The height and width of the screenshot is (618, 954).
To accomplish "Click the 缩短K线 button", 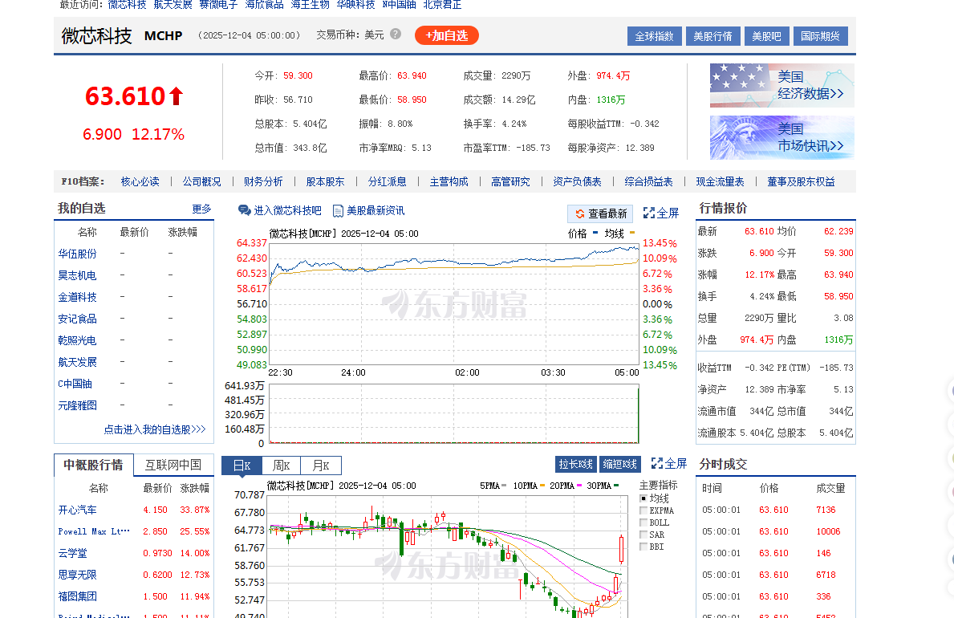I will 620,464.
